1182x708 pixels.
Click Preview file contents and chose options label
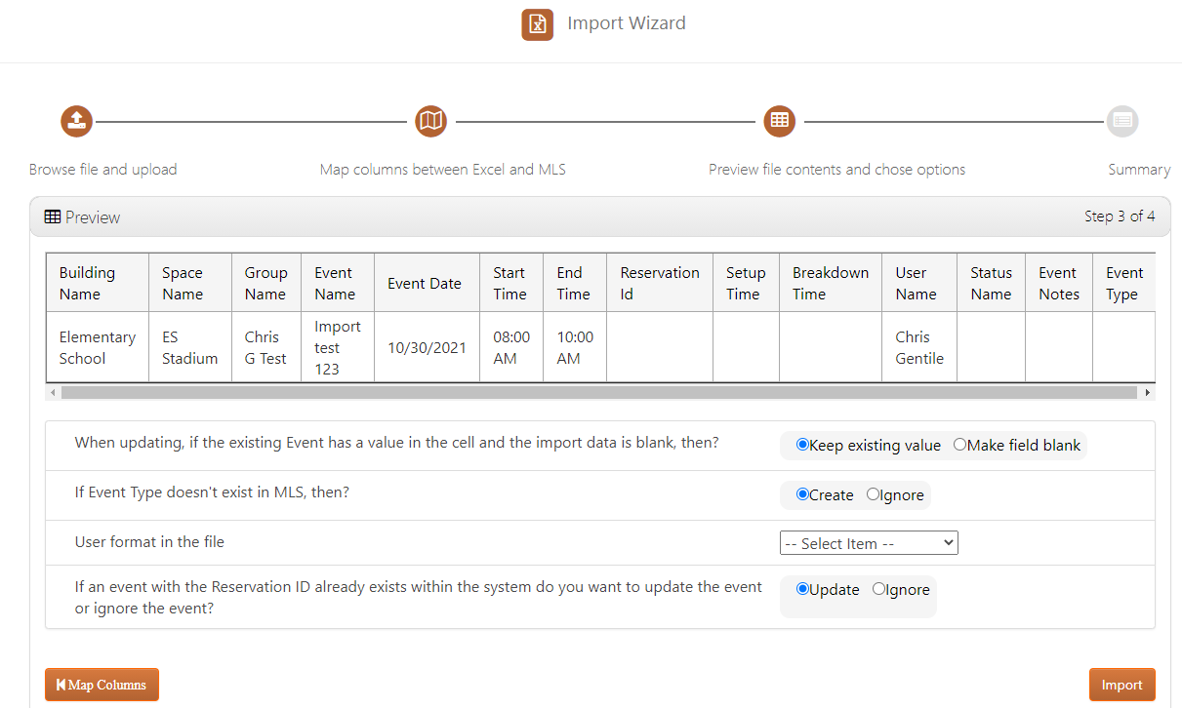point(837,170)
